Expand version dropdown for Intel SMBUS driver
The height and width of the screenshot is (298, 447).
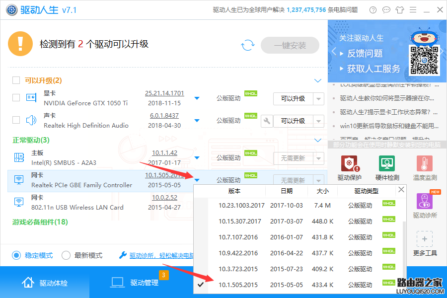click(x=197, y=158)
